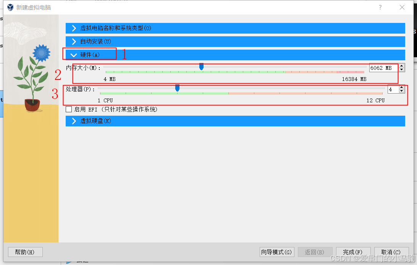Expand the 虚拟硬盘 section
The image size is (417, 265).
coord(235,121)
